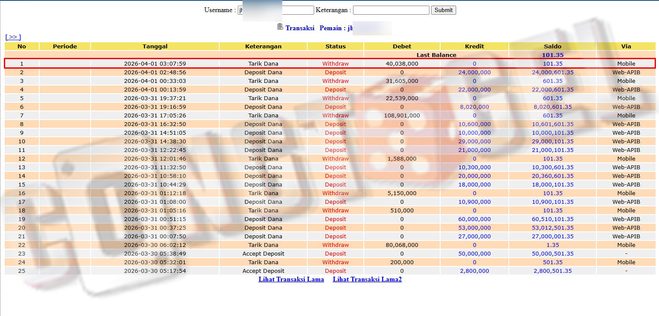
Task: Select credit amount 24,000,000
Action: [x=474, y=72]
